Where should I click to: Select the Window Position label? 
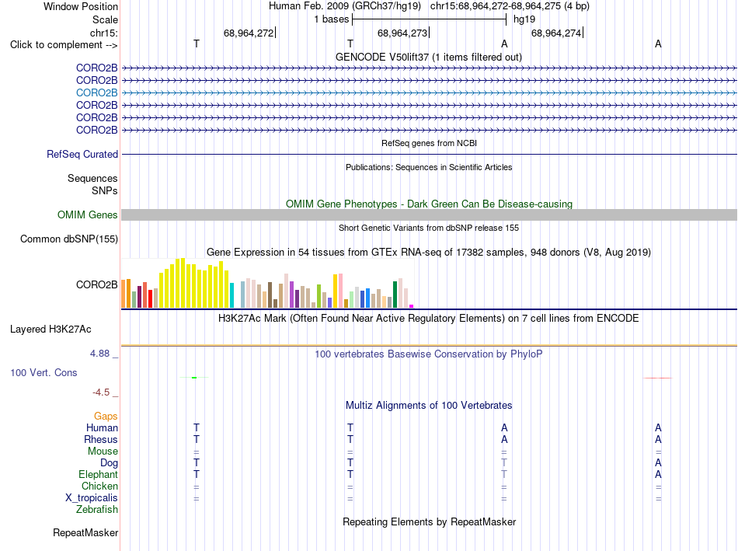(81, 6)
